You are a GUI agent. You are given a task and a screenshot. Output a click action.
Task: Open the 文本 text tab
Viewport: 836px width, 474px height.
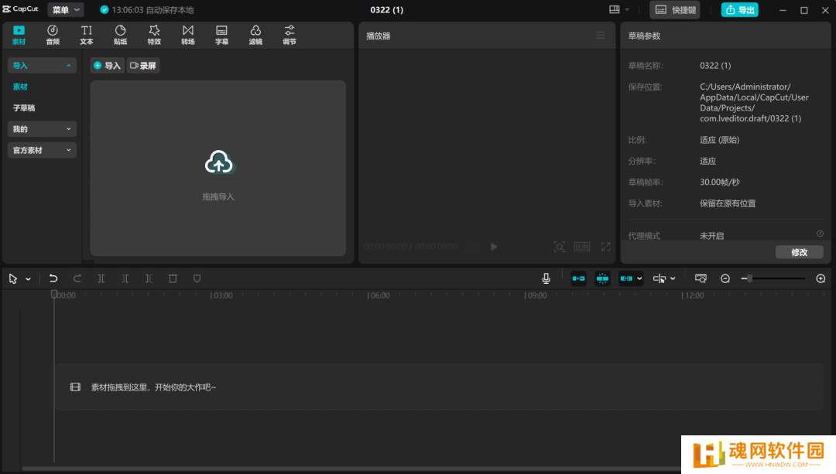tap(87, 35)
